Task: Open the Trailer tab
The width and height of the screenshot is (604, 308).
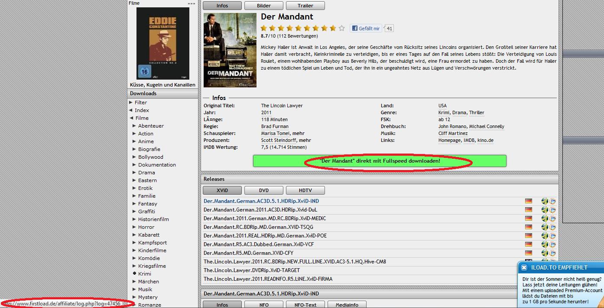Action: [x=305, y=6]
